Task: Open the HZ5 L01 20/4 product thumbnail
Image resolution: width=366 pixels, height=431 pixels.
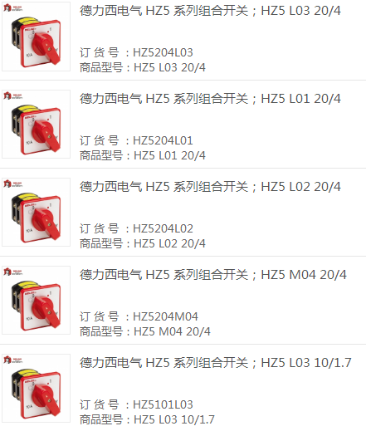Action: pos(36,125)
